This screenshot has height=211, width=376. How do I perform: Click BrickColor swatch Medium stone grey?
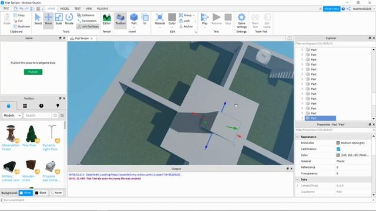[338, 143]
